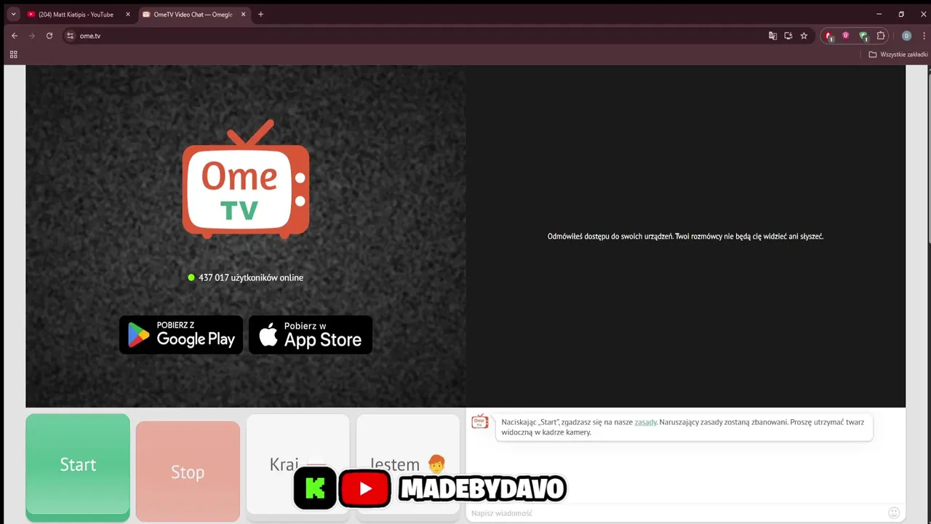
Task: Open the Wszystkie zakładki folder
Action: pos(899,55)
